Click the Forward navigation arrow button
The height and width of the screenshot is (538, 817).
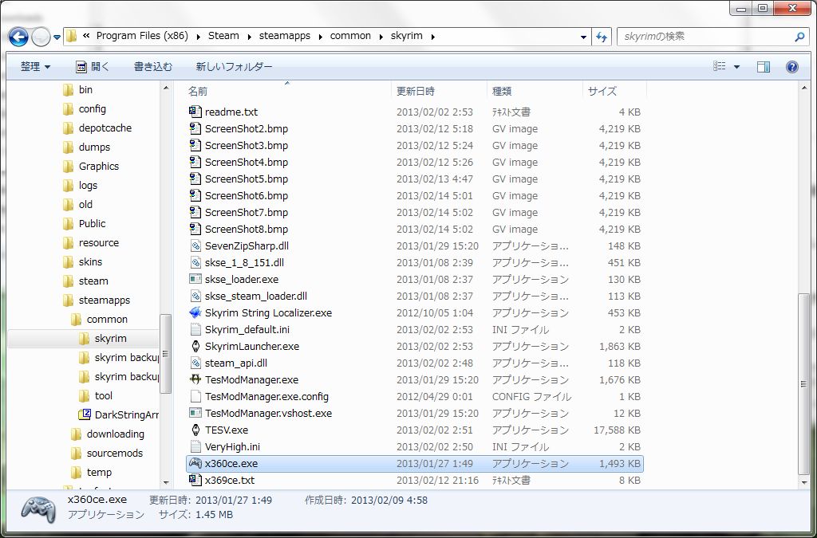point(41,37)
